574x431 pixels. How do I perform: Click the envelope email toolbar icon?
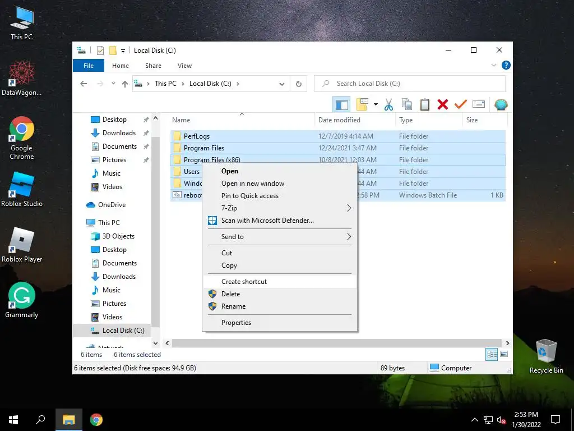tap(479, 104)
